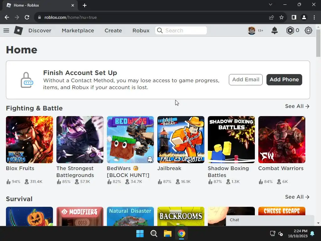Bookmark this page with the star icon

[282, 18]
